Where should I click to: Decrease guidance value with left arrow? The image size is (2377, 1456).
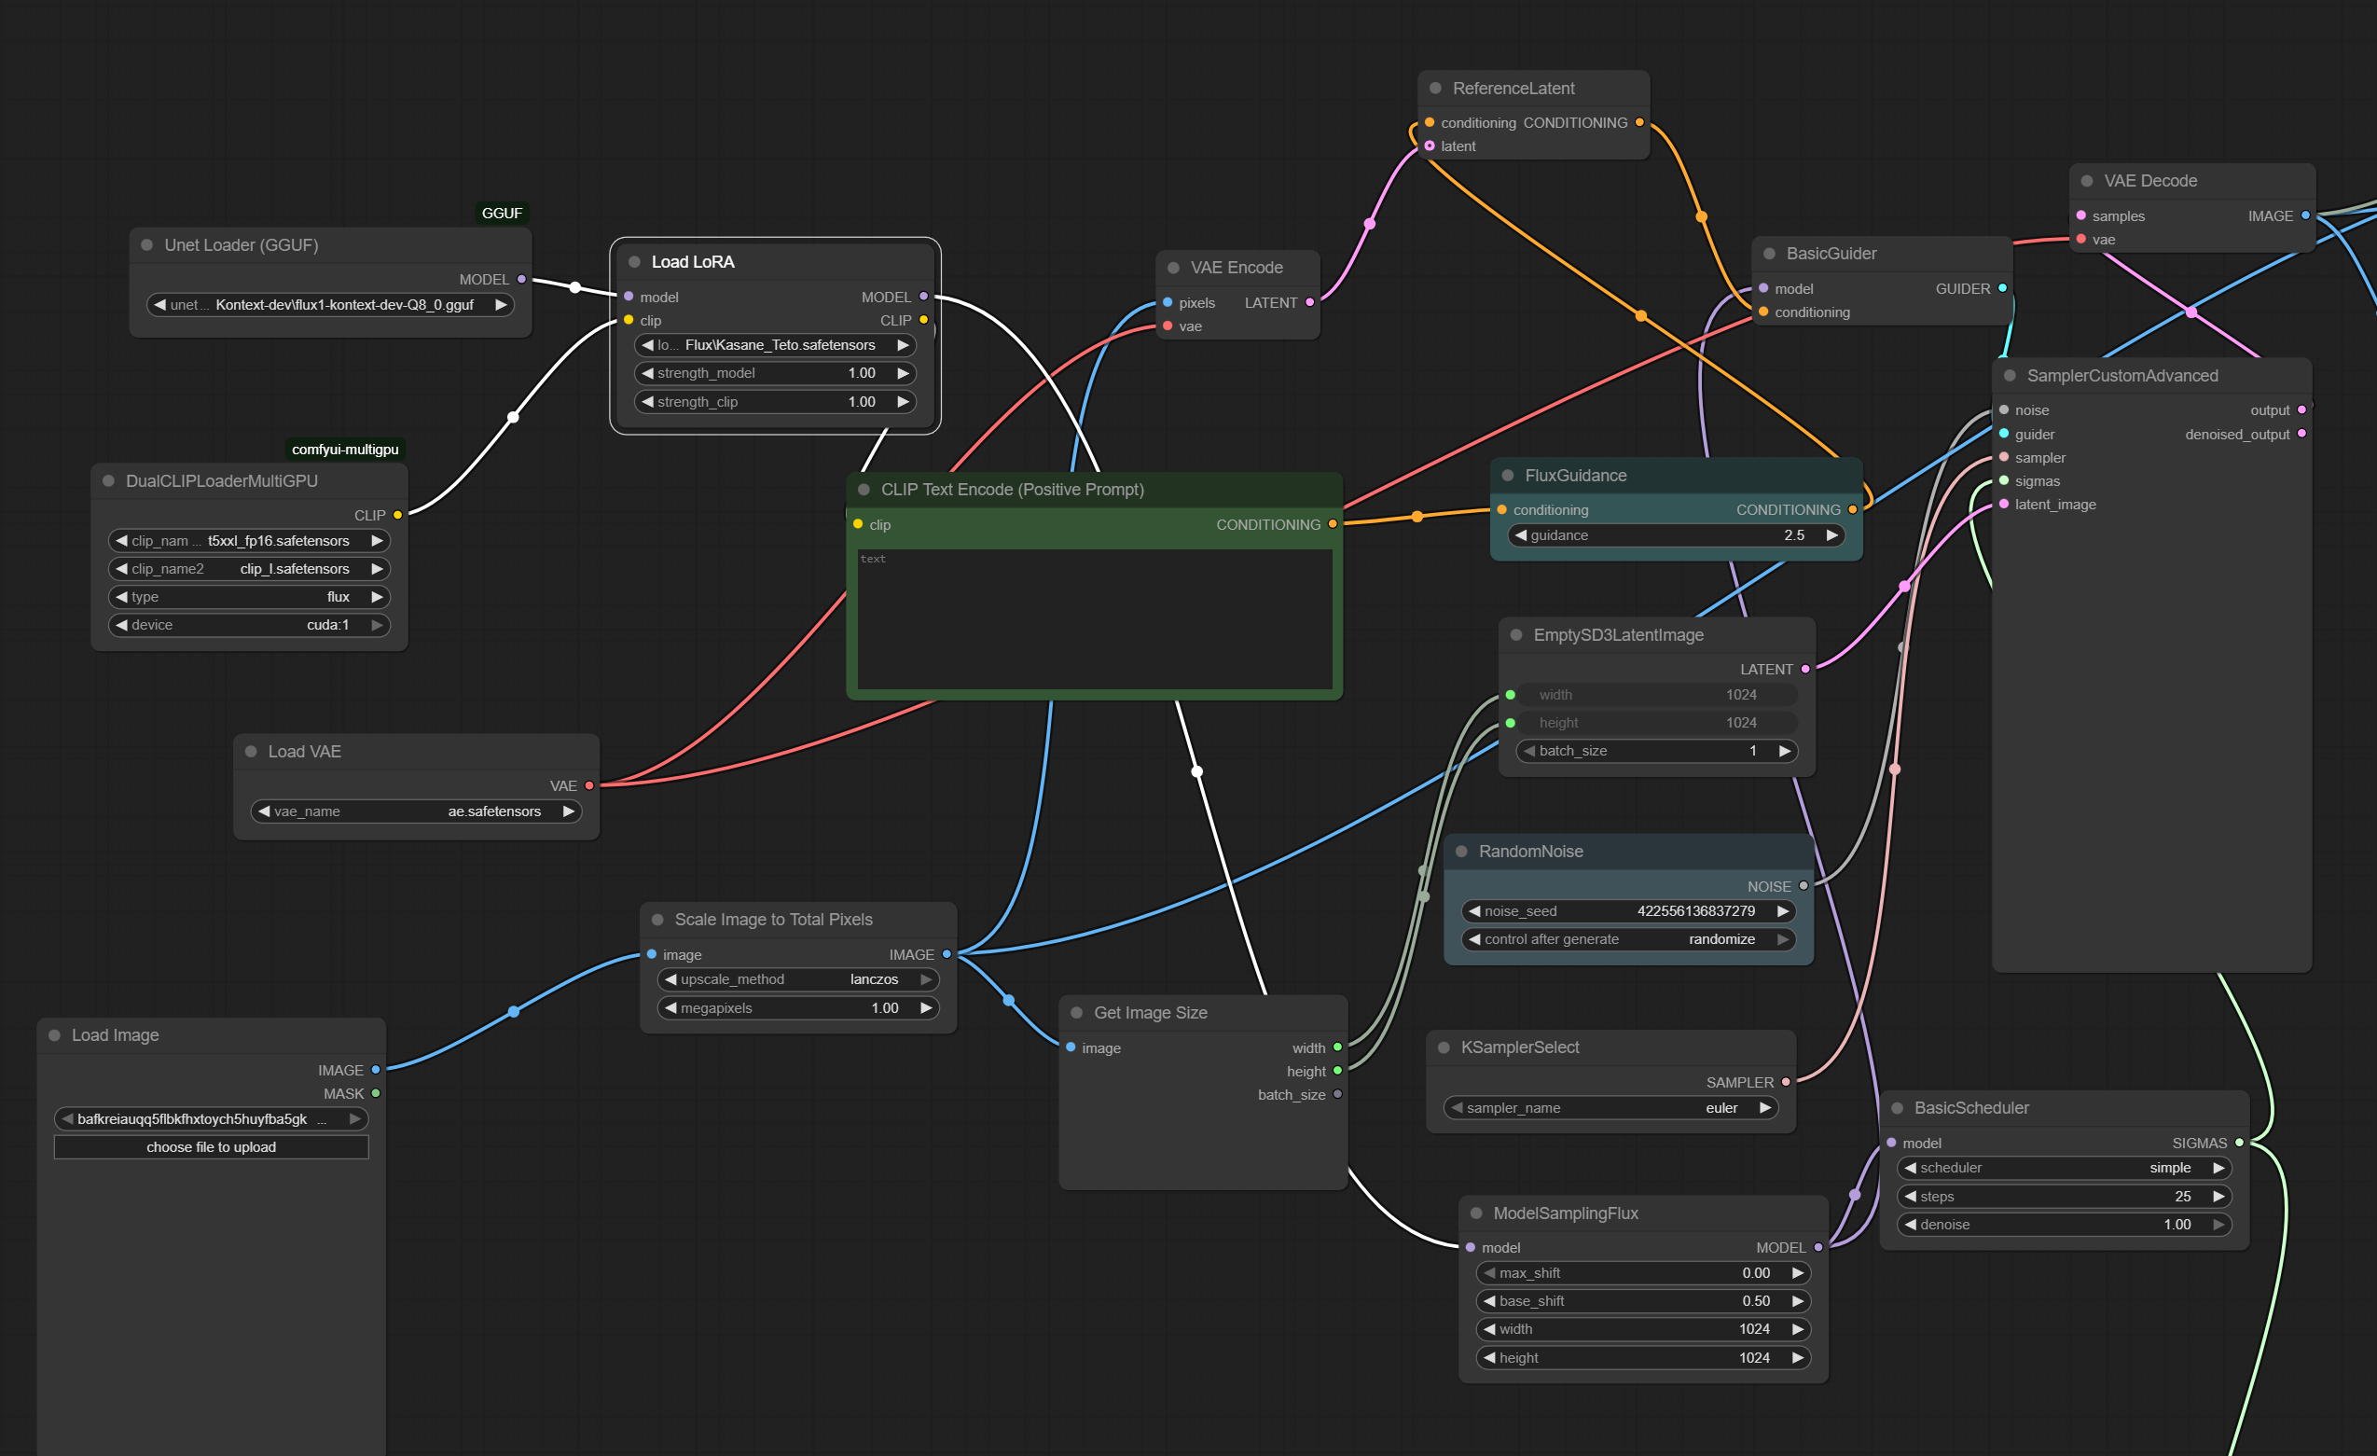[x=1520, y=534]
